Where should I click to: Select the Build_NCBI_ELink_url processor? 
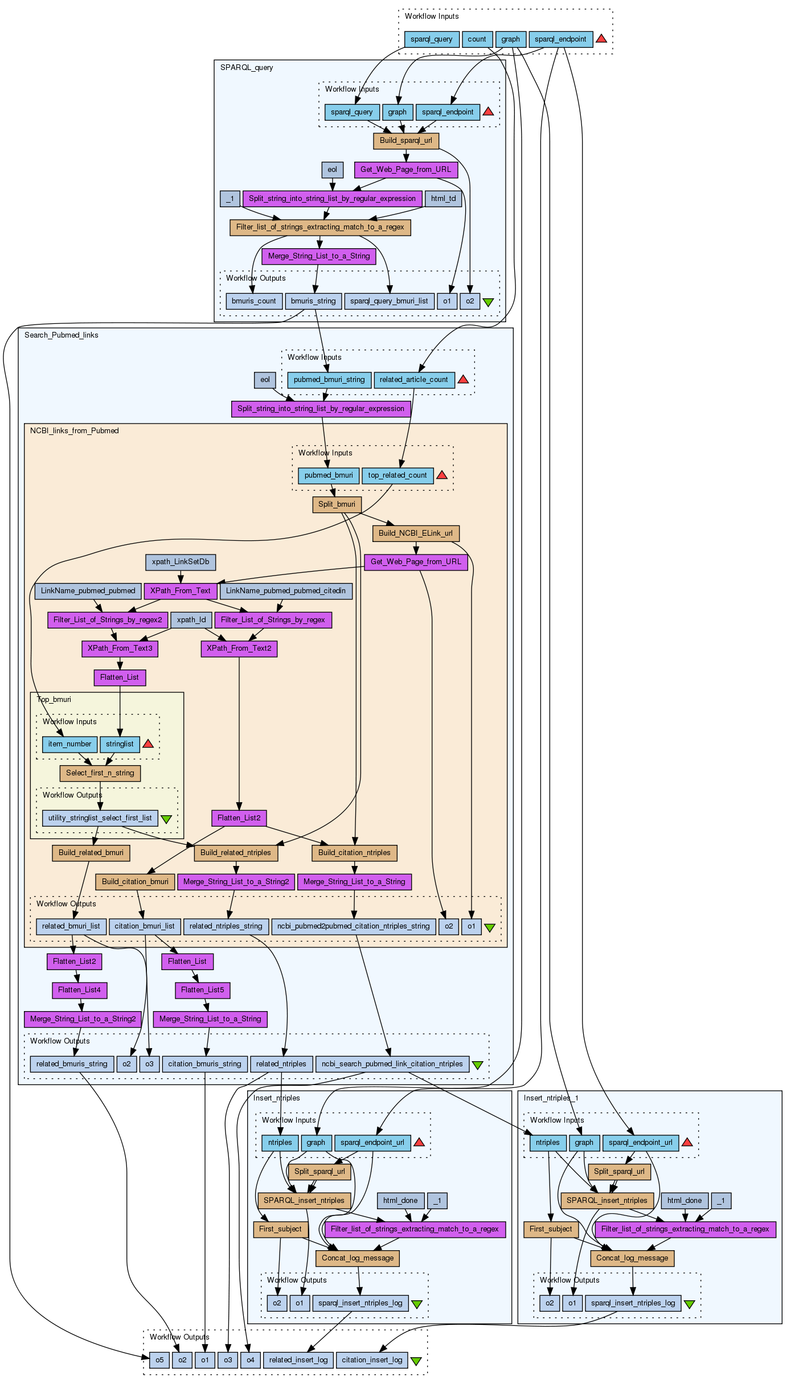pos(415,533)
